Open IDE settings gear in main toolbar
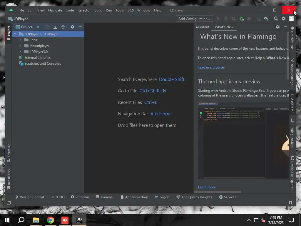Viewport: 301px width, 226px height. coord(284,19)
